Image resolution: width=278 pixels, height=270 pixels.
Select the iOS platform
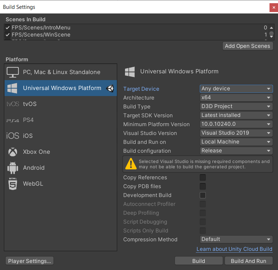pos(61,136)
